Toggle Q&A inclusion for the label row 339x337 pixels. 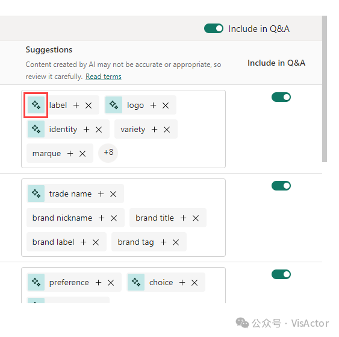(281, 97)
